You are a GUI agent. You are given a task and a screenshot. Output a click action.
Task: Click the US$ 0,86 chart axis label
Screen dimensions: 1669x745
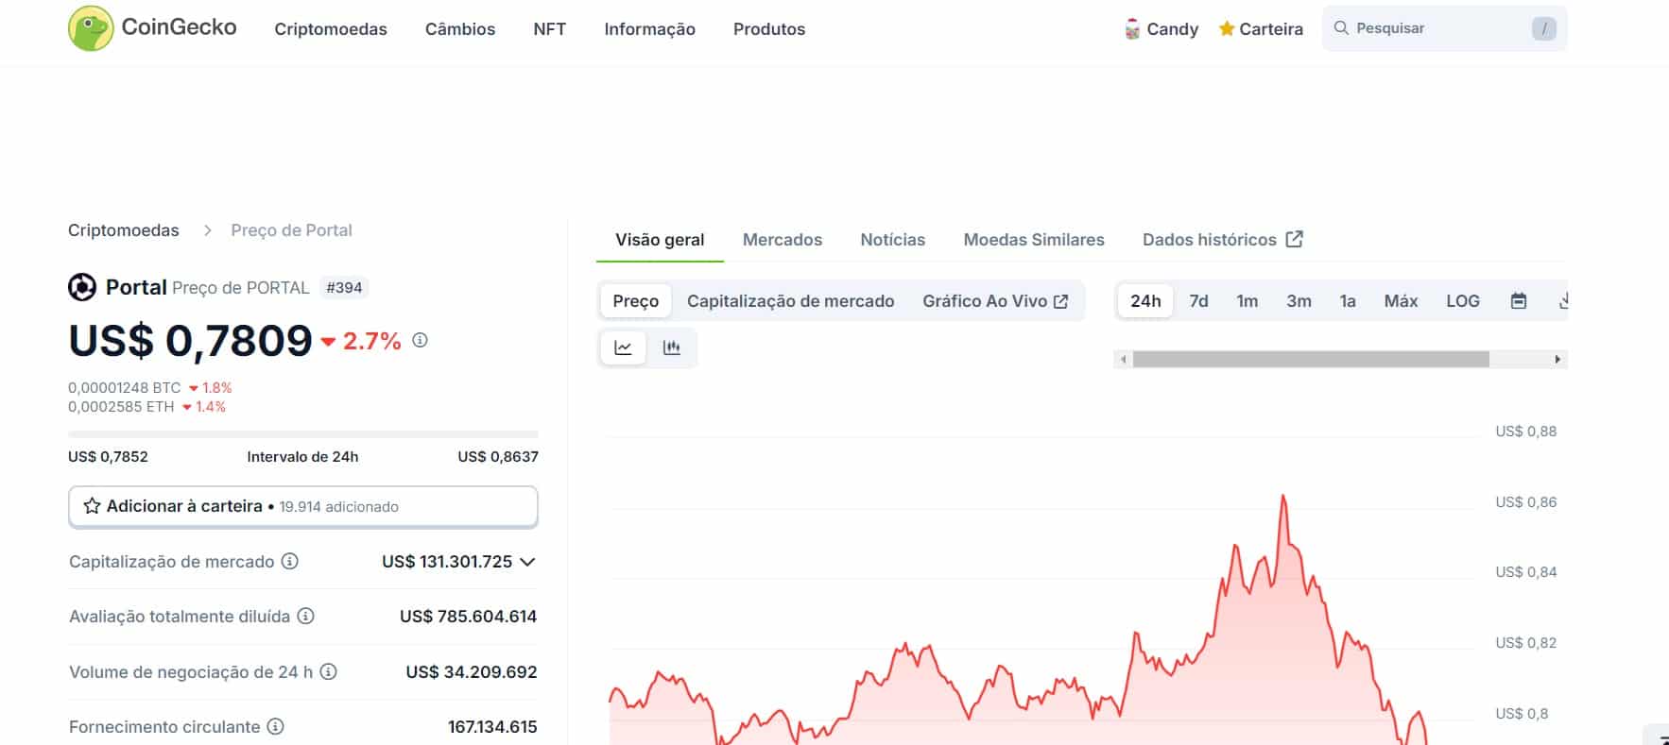(x=1525, y=502)
